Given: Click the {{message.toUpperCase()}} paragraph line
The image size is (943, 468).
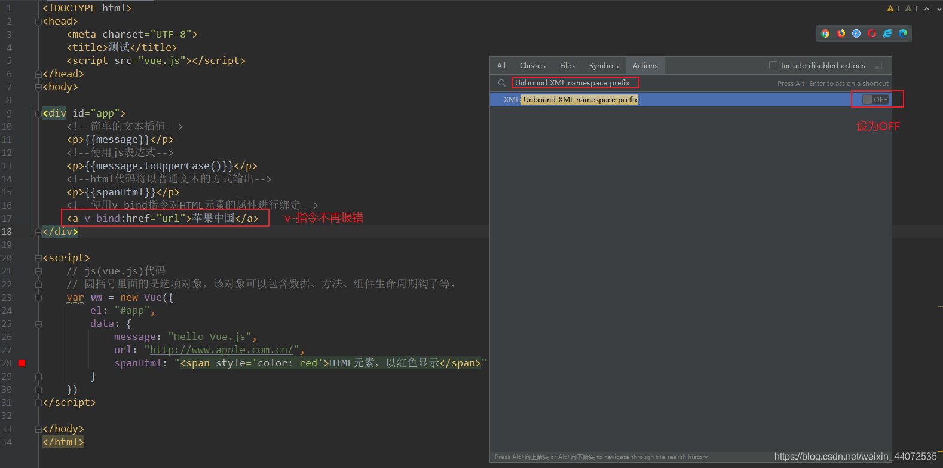Looking at the screenshot, I should (162, 166).
